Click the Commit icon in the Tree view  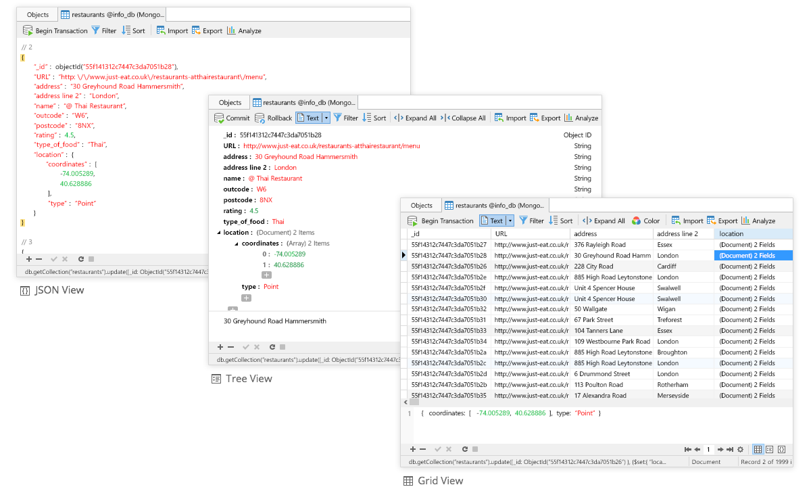tap(220, 118)
